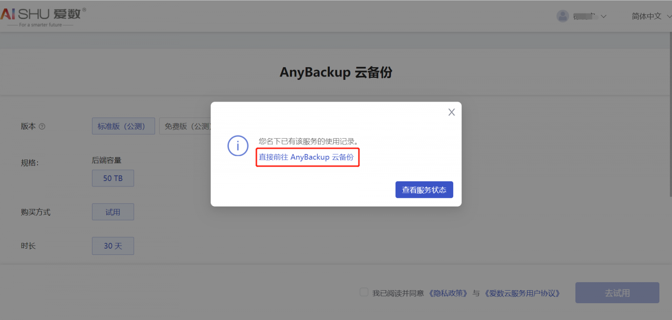This screenshot has width=672, height=320.
Task: Expand the user account dropdown arrow
Action: pos(604,17)
